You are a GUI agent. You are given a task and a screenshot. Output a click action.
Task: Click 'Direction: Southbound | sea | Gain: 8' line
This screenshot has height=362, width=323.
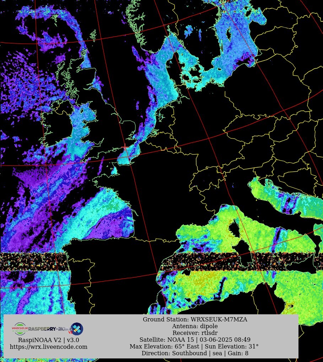(195, 353)
